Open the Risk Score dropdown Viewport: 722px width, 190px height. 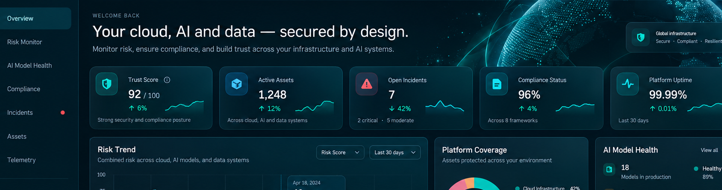coord(340,152)
